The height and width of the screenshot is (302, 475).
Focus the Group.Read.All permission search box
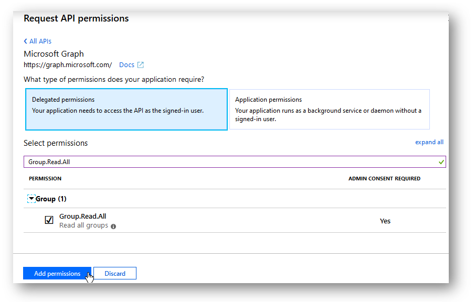point(235,162)
